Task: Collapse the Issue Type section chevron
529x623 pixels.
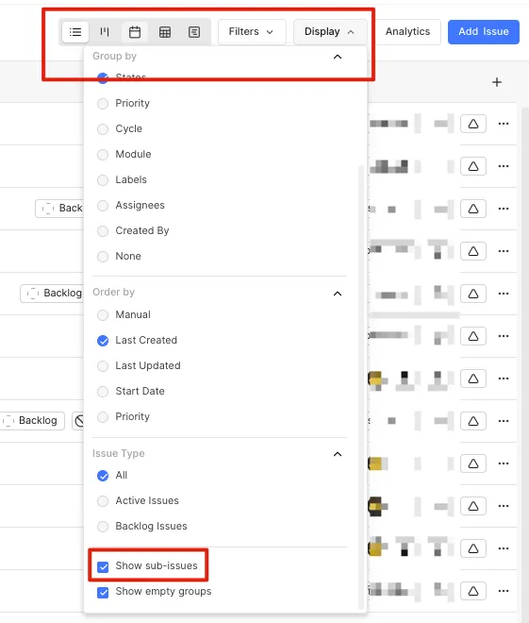Action: [338, 454]
